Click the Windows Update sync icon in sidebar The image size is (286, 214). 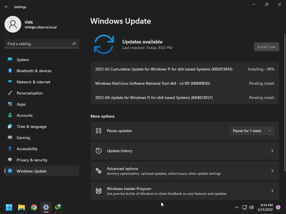[x=10, y=171]
